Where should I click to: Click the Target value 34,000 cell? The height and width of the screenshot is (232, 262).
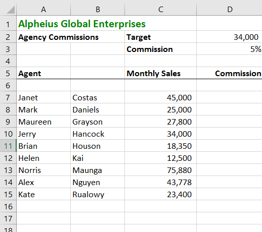[x=229, y=37]
